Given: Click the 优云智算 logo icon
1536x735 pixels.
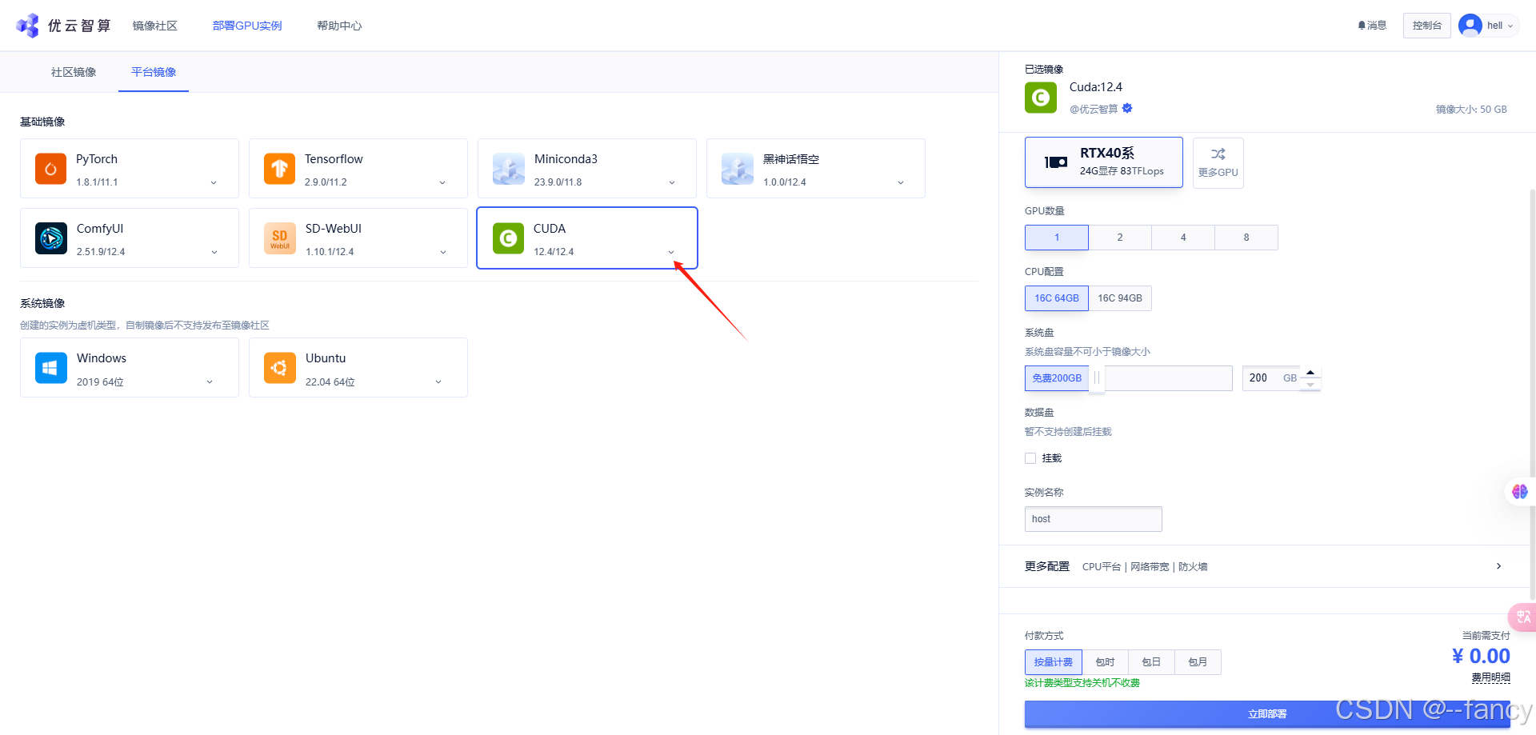Looking at the screenshot, I should (x=27, y=26).
